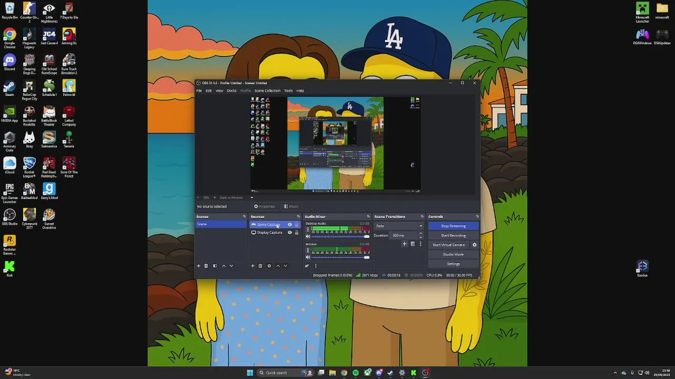Remove scene transition with trash icon
The height and width of the screenshot is (379, 675).
412,244
